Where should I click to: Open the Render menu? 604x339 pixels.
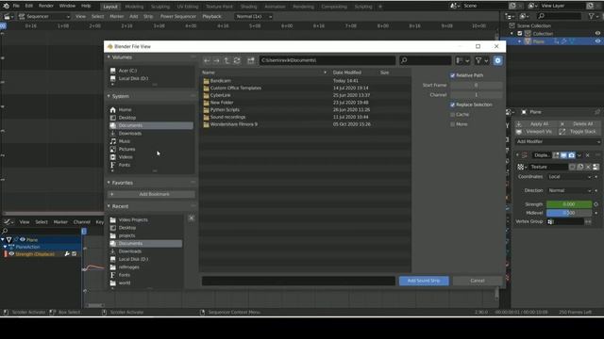46,6
